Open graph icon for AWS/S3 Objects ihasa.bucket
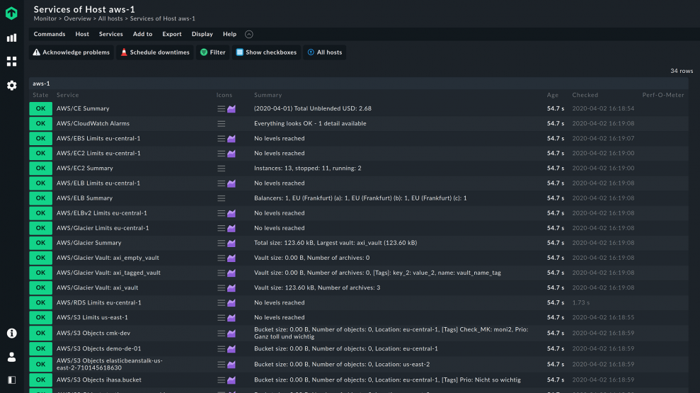 231,380
